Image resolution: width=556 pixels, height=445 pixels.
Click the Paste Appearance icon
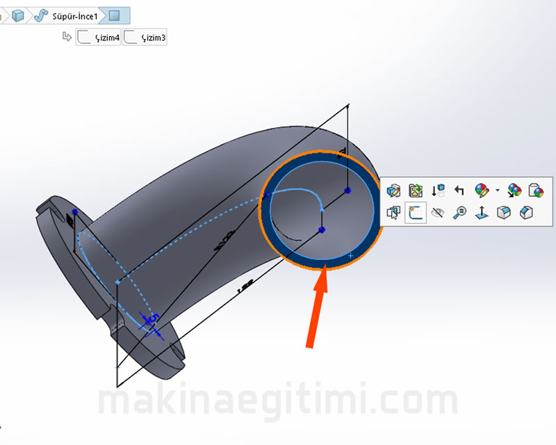536,191
